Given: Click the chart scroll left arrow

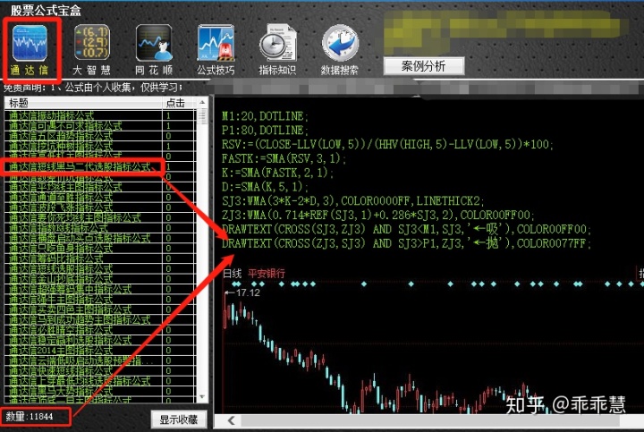Looking at the screenshot, I should coord(232,420).
